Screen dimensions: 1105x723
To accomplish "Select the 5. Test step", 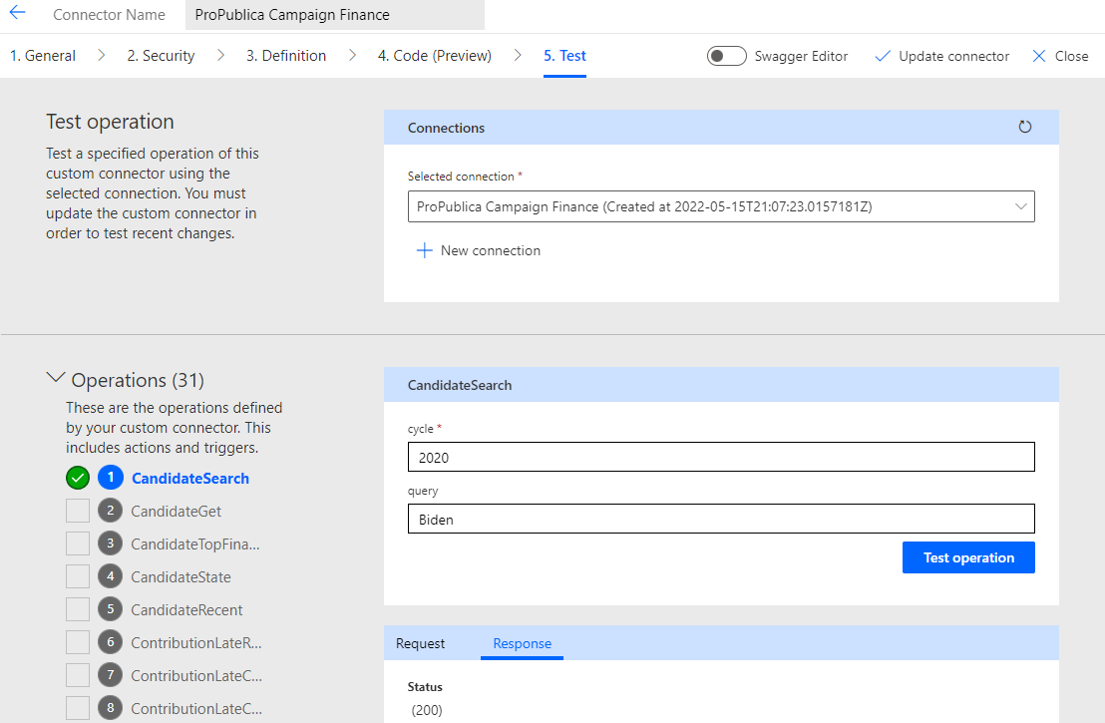I will [x=564, y=56].
